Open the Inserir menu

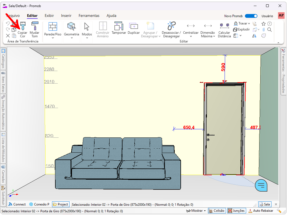pos(66,16)
